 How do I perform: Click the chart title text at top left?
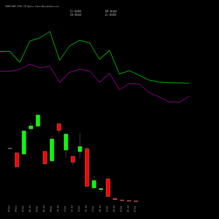click(x=32, y=7)
